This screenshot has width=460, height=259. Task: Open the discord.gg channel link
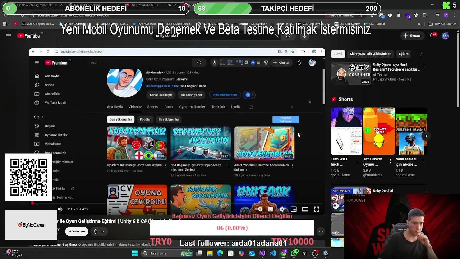163,86
